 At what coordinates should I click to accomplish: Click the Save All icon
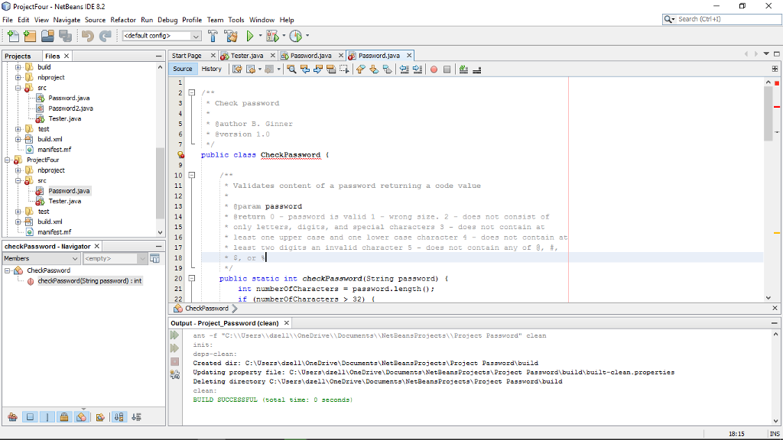tap(64, 36)
